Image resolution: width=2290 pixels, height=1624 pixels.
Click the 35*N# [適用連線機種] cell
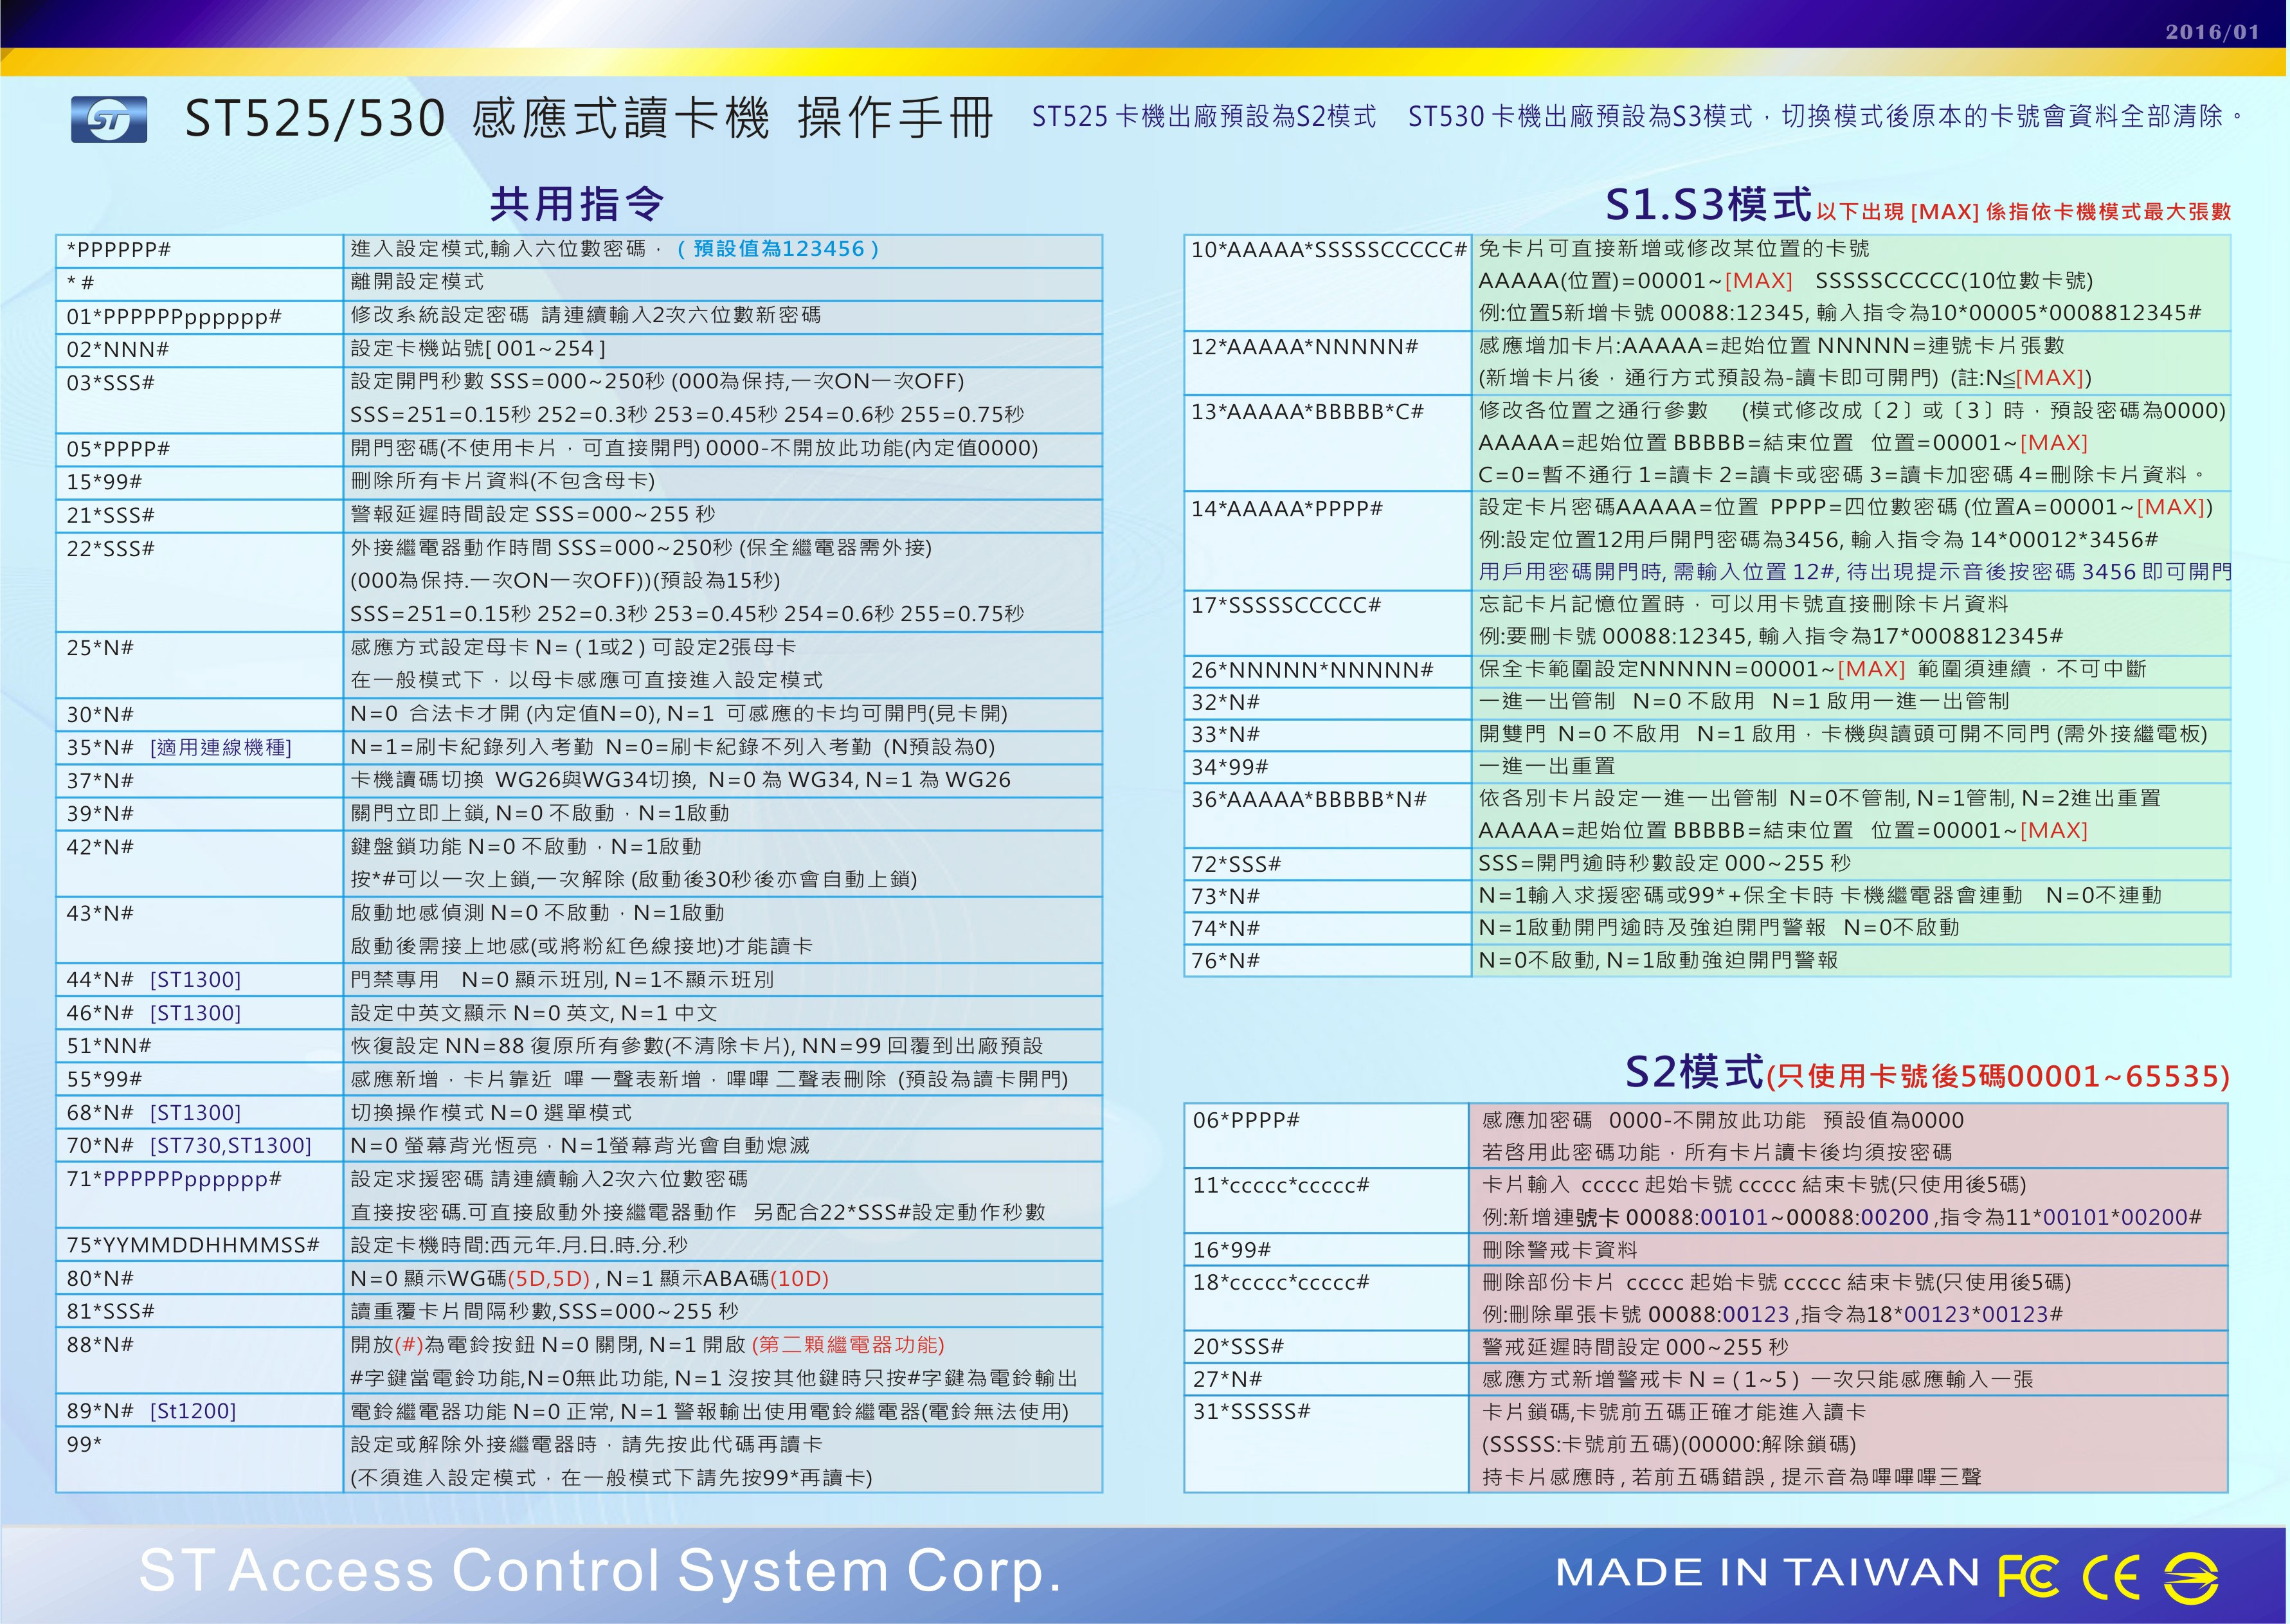200,747
